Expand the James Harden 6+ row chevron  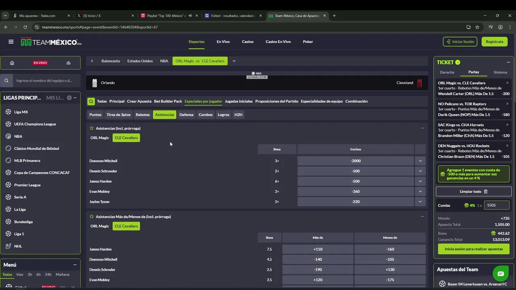point(420,181)
